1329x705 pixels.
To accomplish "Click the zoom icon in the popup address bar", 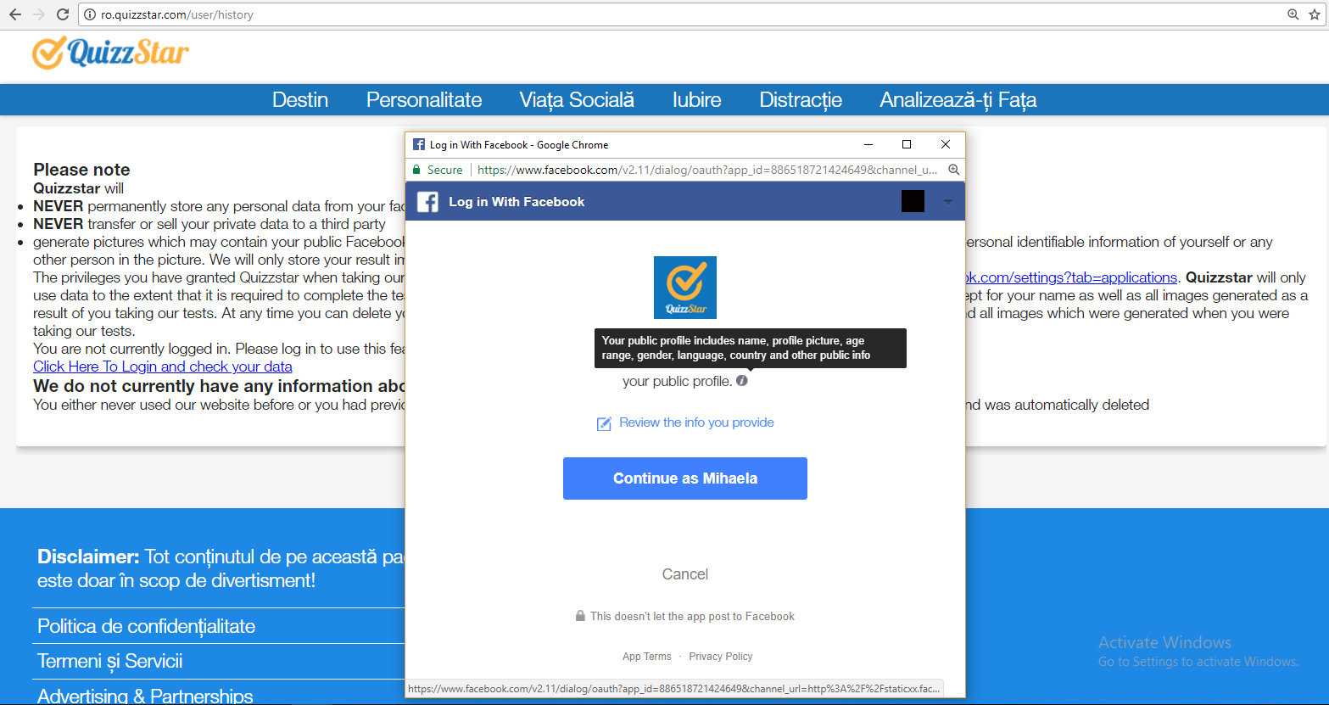I will point(953,170).
